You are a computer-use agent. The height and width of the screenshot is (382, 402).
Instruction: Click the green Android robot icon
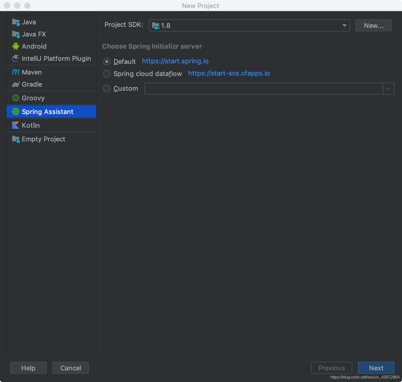click(x=16, y=46)
